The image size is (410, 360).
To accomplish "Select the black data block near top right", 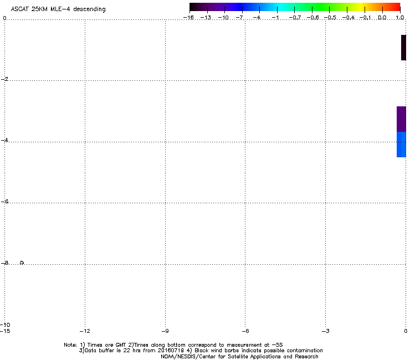I will tap(403, 48).
